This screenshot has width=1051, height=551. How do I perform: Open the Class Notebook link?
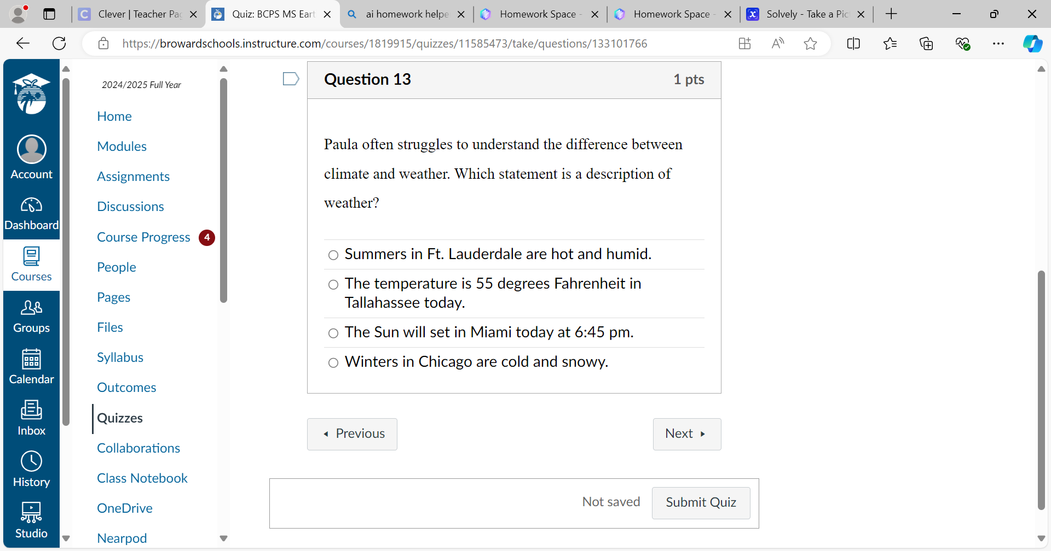coord(142,478)
